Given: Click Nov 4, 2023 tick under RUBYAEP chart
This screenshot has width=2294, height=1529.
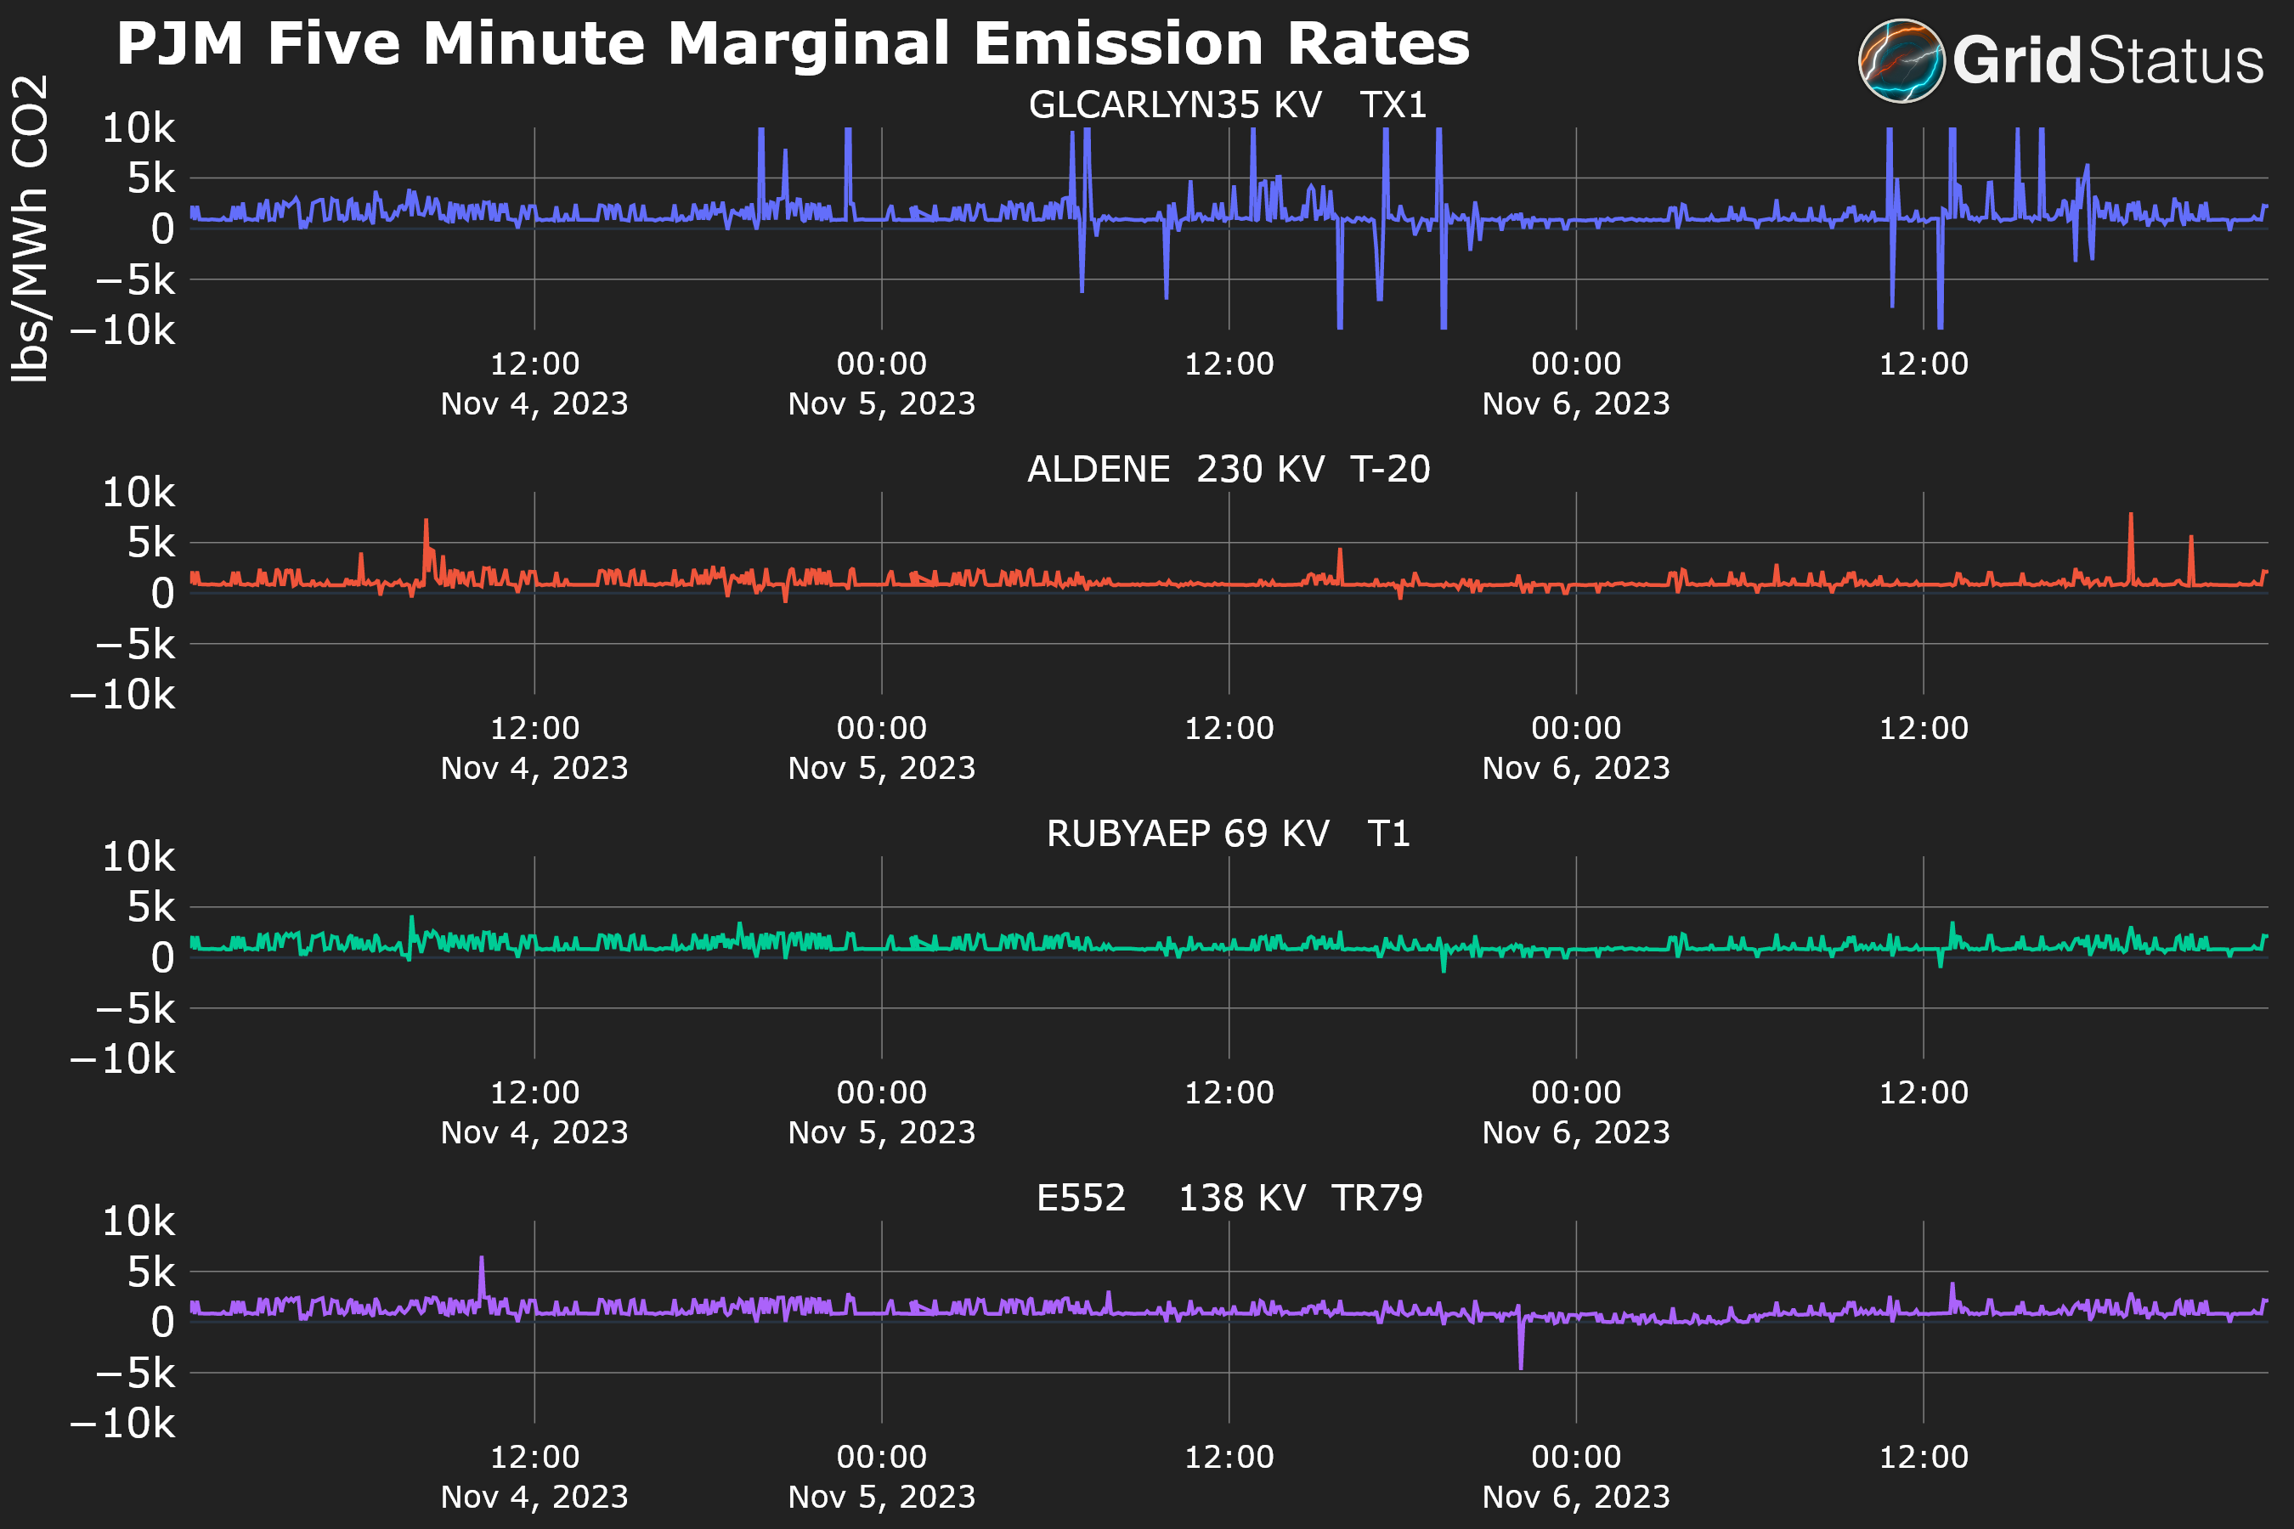Looking at the screenshot, I should 534,1132.
